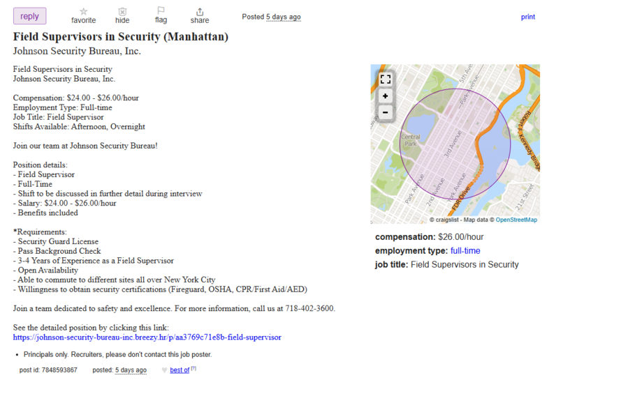This screenshot has width=621, height=410.
Task: Click the reply button
Action: click(30, 16)
